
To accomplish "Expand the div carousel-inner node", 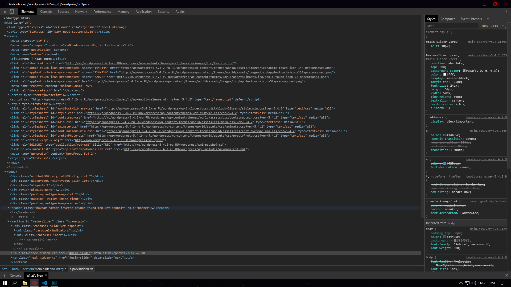I will [15, 235].
